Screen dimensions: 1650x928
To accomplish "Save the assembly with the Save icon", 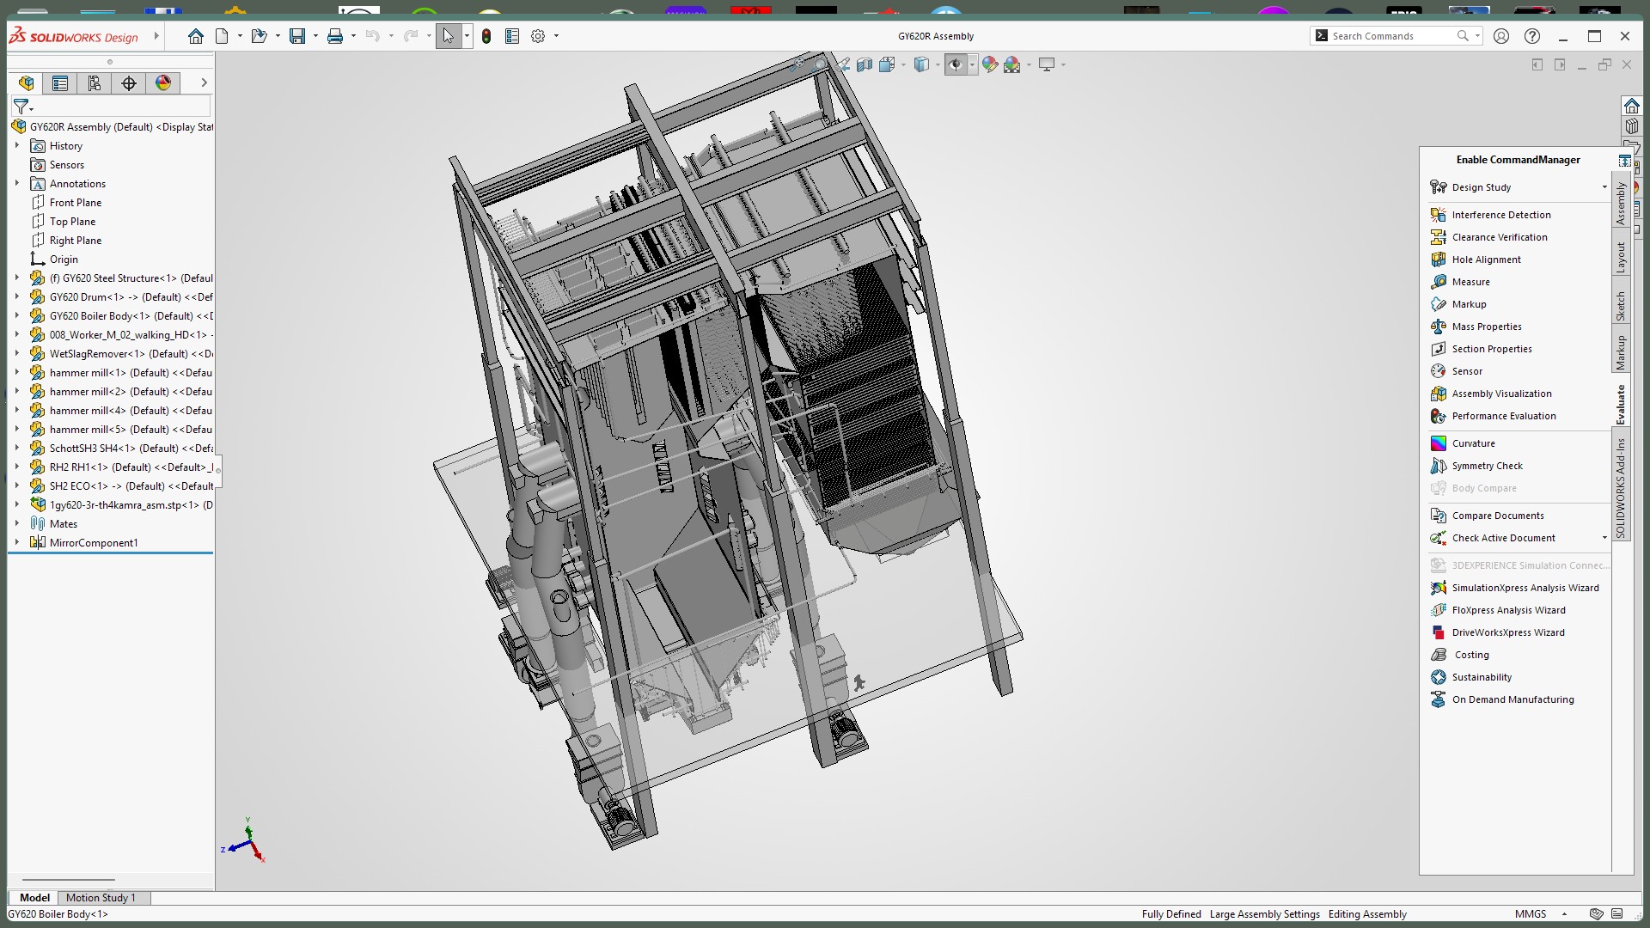I will (297, 36).
